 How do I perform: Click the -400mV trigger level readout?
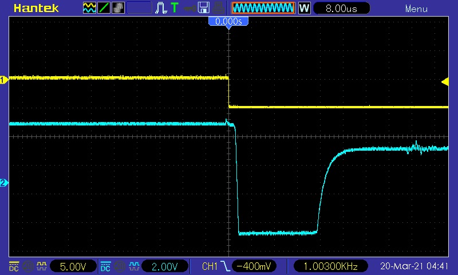pyautogui.click(x=254, y=266)
